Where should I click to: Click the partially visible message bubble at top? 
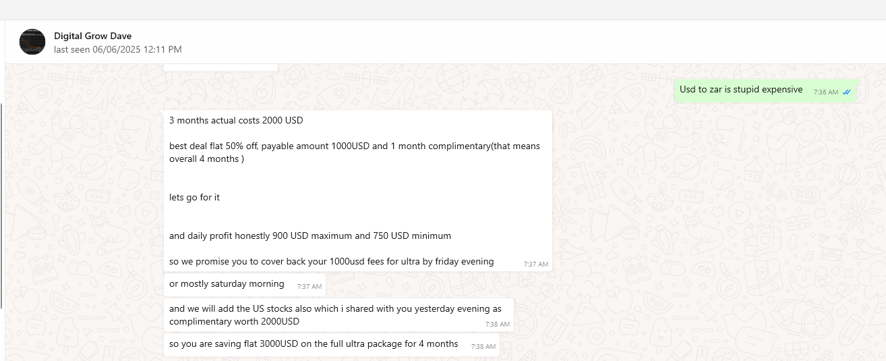coord(220,67)
